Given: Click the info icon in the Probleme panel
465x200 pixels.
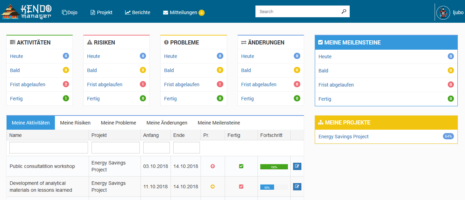Looking at the screenshot, I should (167, 42).
